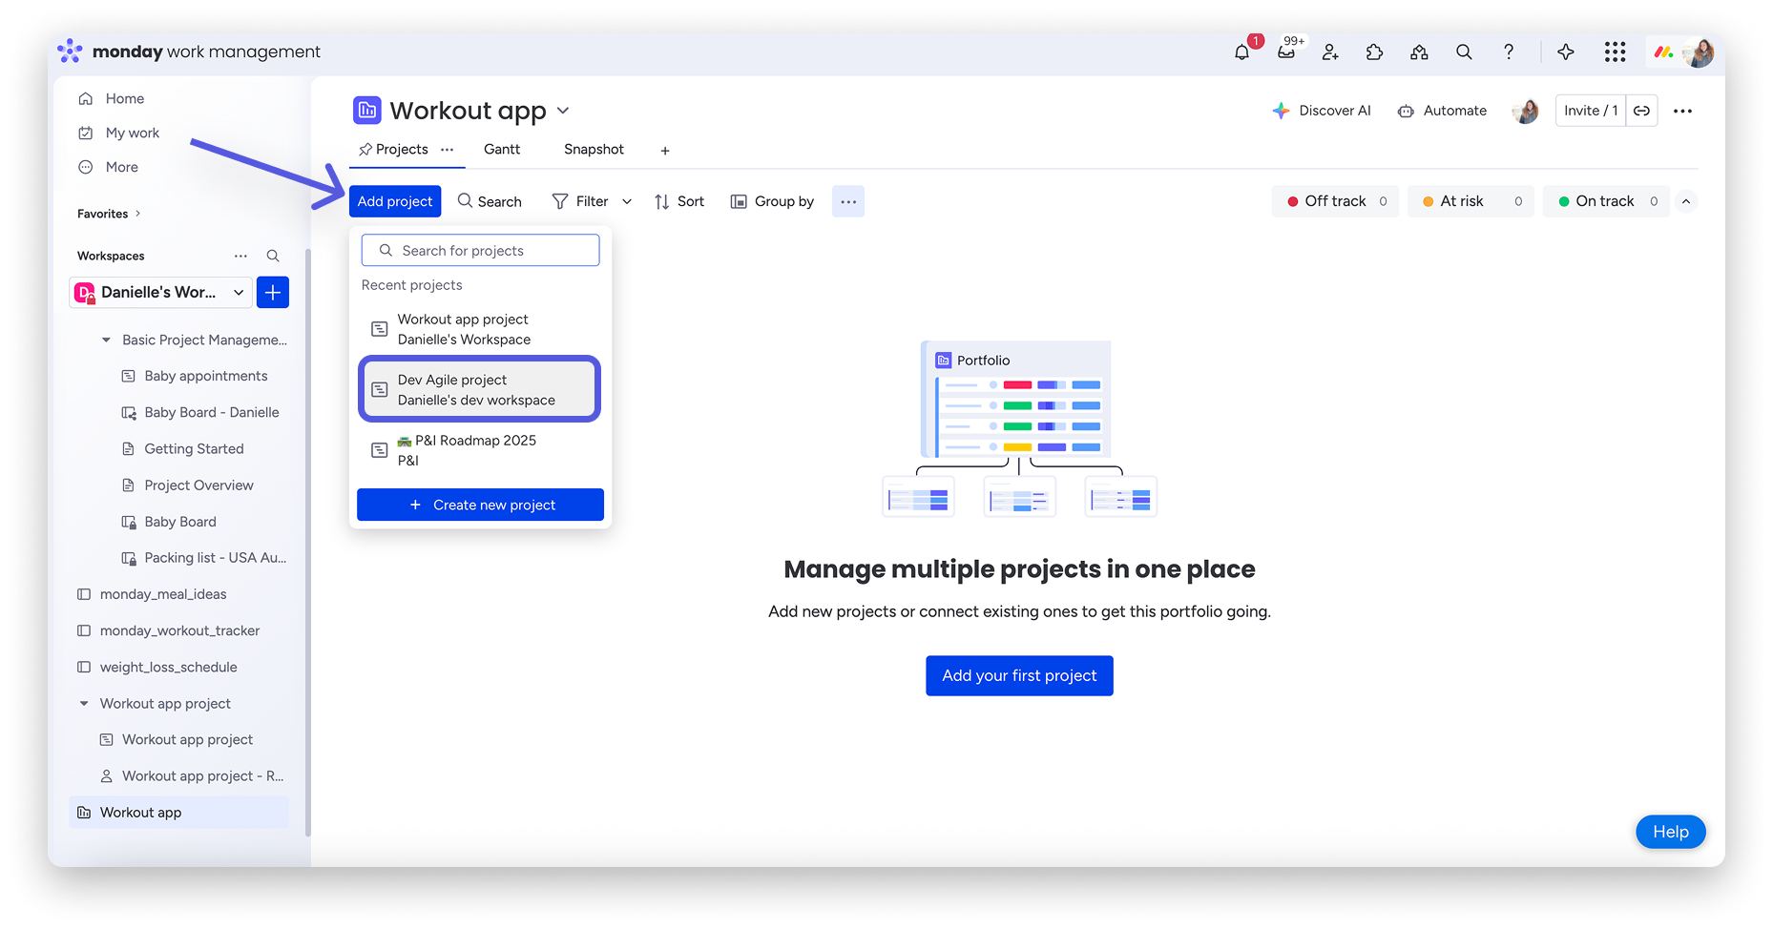
Task: Click in Search for projects field
Action: click(480, 250)
